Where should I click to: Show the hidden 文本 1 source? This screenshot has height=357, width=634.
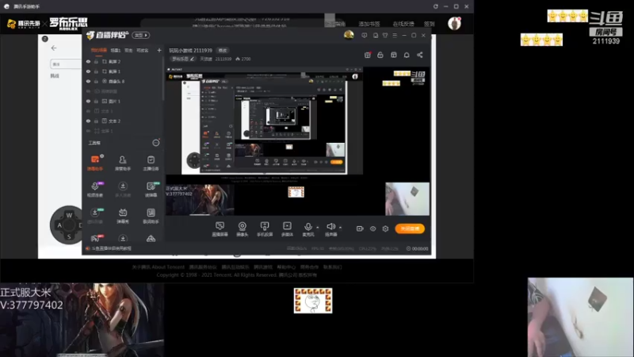[x=88, y=111]
